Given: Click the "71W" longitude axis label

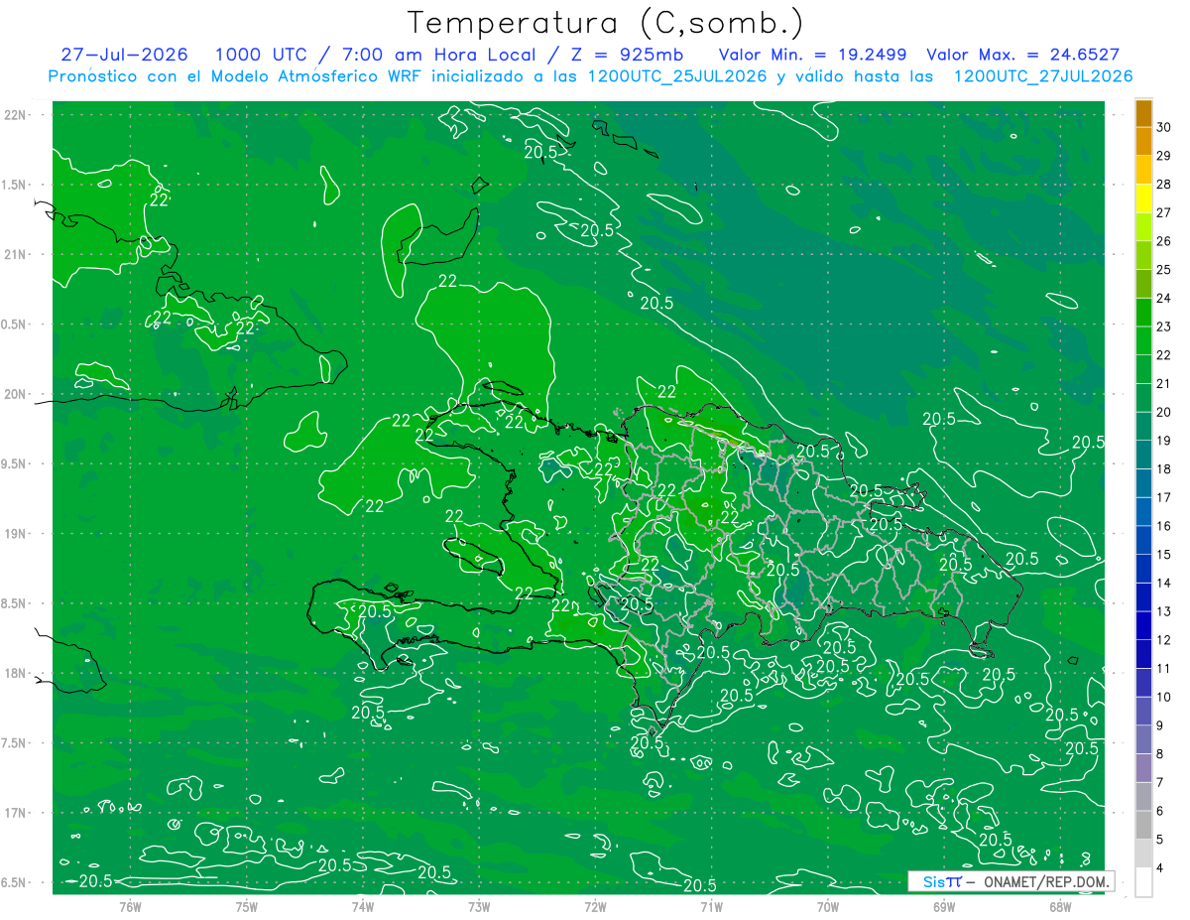Looking at the screenshot, I should pos(711,907).
